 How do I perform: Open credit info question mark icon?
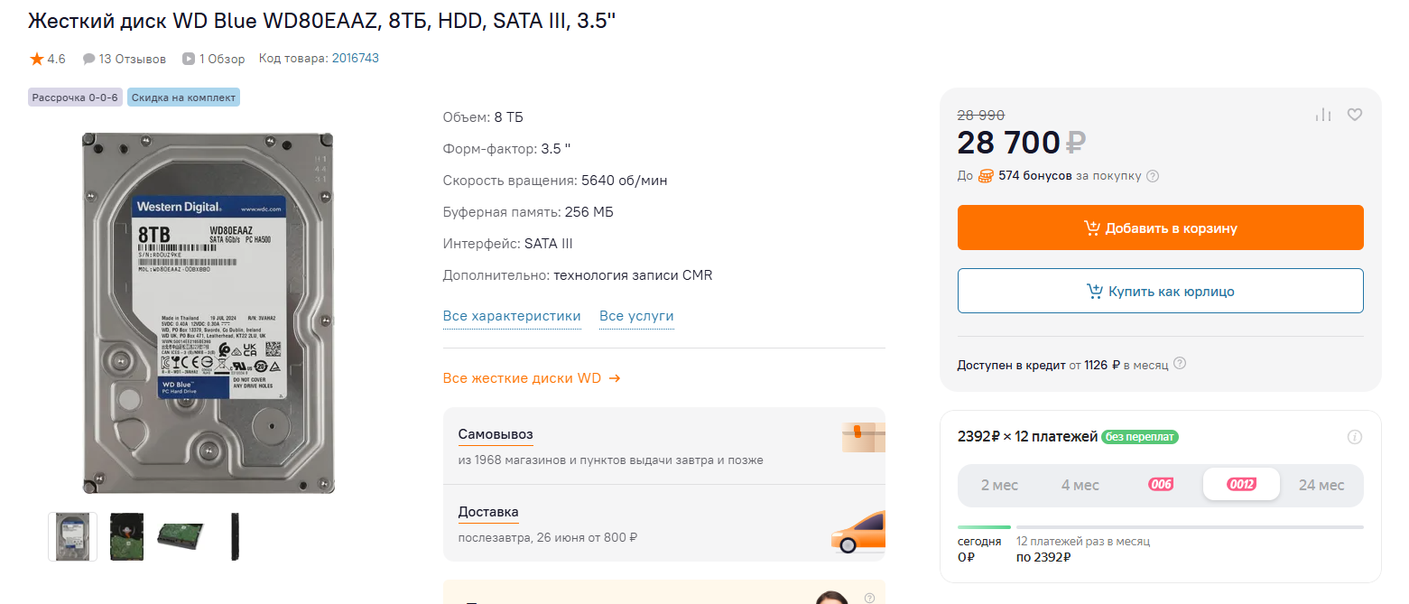pyautogui.click(x=1180, y=364)
